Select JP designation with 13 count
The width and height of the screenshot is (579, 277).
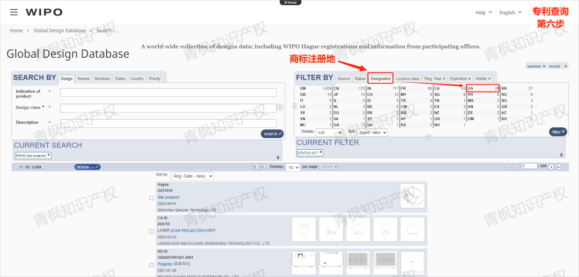(349, 95)
